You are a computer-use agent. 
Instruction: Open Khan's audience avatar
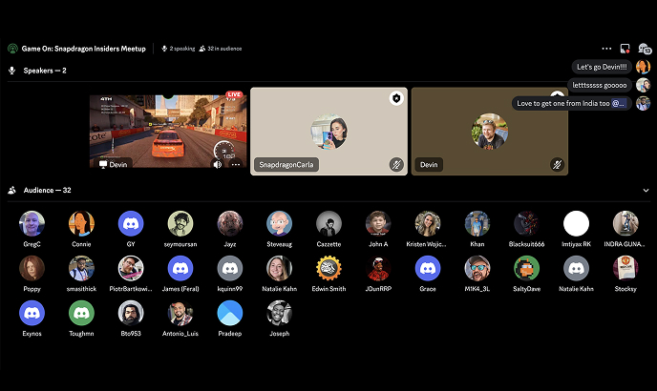coord(477,223)
